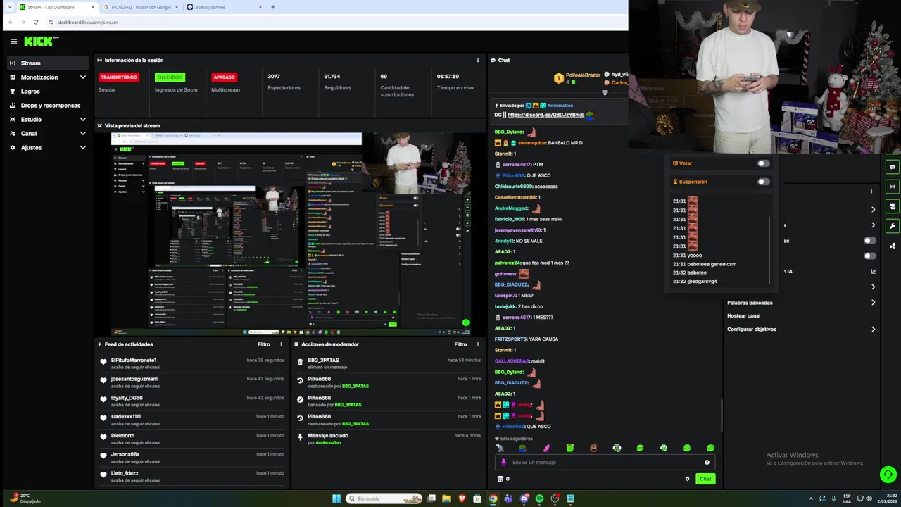Switch to the BotRix Sorteos tab
The height and width of the screenshot is (507, 901).
click(222, 7)
